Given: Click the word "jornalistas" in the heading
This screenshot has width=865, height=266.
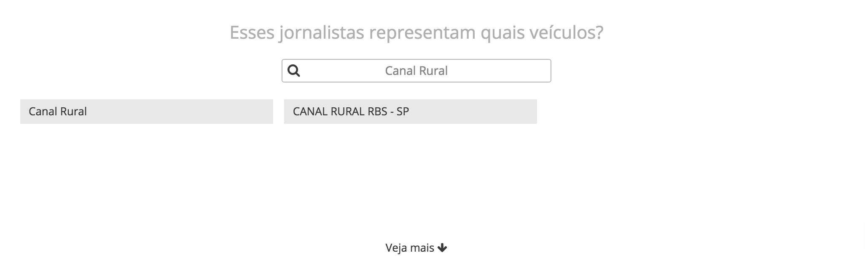Looking at the screenshot, I should 322,32.
